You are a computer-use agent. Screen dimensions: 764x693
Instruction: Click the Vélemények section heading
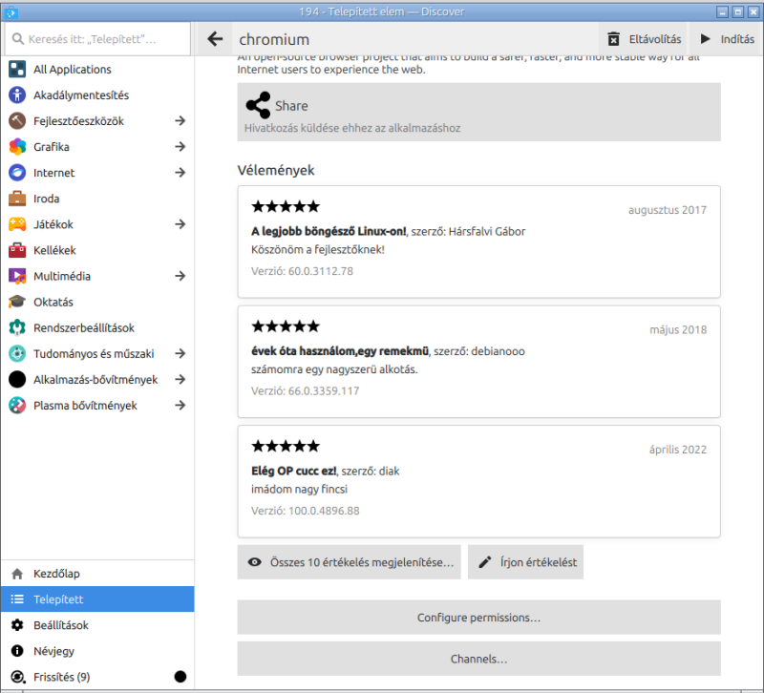pos(276,171)
